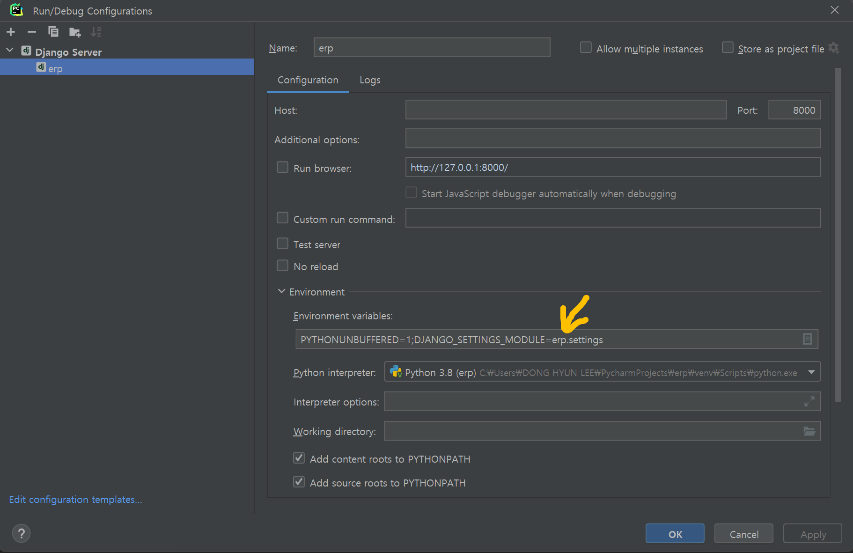Viewport: 853px width, 553px height.
Task: Click the Custom run command field
Action: click(613, 218)
